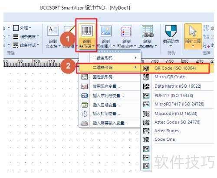This screenshot has width=217, height=178.
Task: Click the 绘制动态表格 table icon
Action: point(148,31)
